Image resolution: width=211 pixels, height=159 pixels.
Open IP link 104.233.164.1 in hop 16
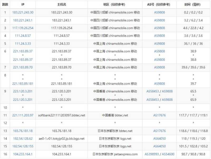(x=23, y=154)
